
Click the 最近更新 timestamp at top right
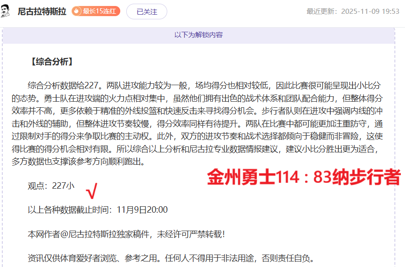point(352,12)
